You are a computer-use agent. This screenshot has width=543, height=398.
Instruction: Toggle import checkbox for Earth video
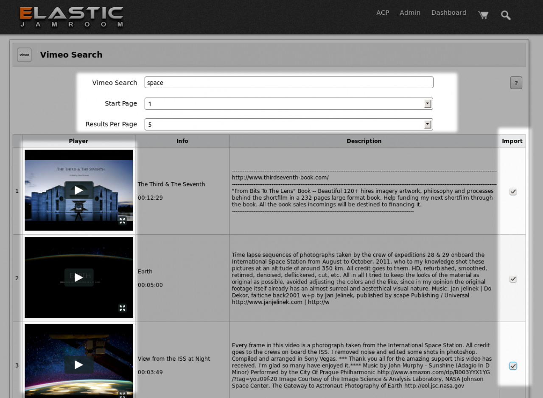[513, 279]
